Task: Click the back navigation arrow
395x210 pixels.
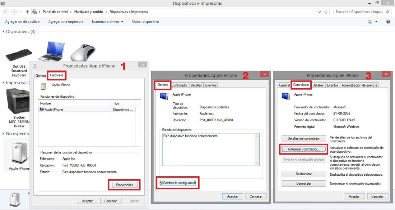Action: [x=6, y=12]
